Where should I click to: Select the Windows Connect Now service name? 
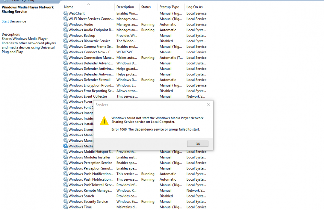pyautogui.click(x=91, y=52)
